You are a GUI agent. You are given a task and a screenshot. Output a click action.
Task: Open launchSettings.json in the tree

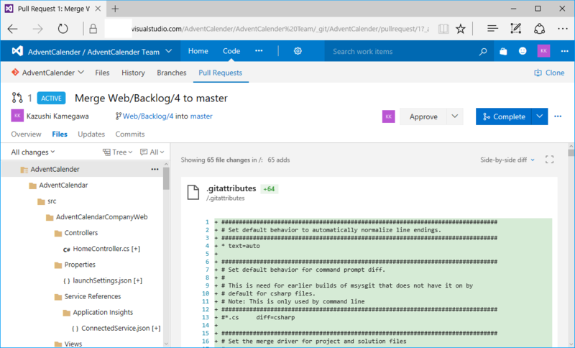[107, 280]
